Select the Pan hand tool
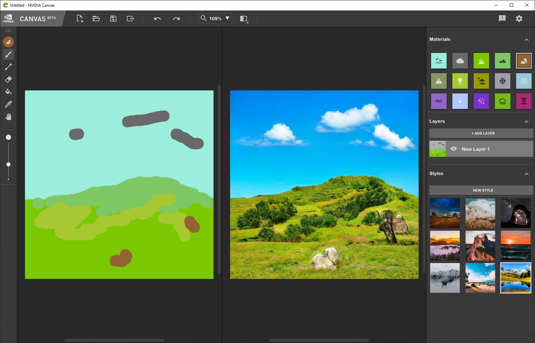Image resolution: width=535 pixels, height=343 pixels. tap(8, 117)
